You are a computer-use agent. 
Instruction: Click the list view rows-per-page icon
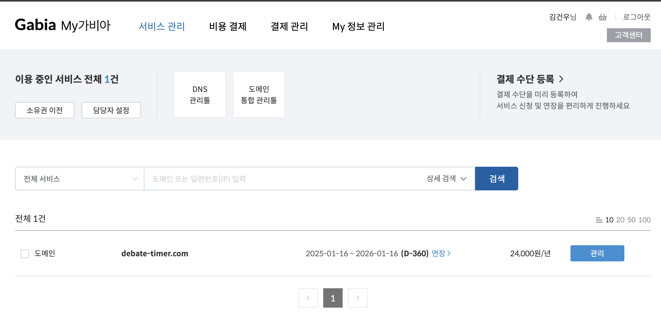[x=599, y=220]
